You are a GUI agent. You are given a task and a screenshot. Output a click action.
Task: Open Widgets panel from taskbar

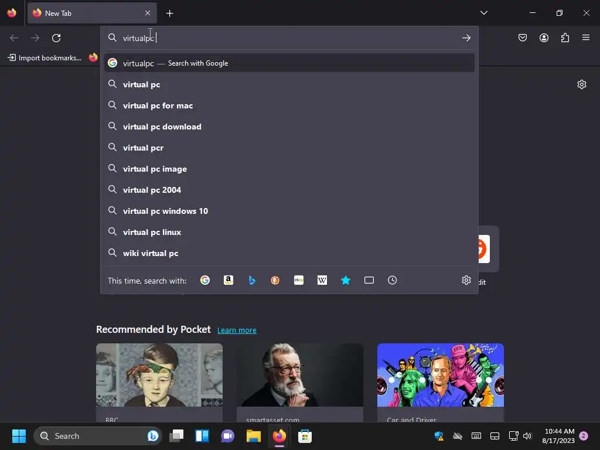202,436
